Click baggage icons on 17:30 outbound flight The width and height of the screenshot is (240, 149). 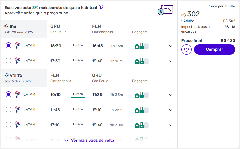click(x=141, y=61)
